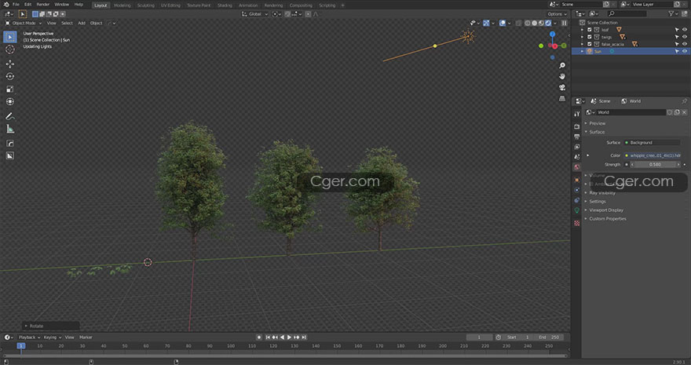Switch to the Modeling workspace tab

point(122,5)
